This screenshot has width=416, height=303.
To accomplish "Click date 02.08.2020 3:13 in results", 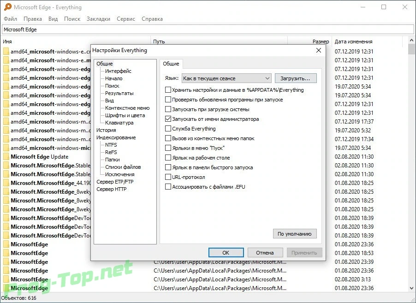I will point(353,279).
